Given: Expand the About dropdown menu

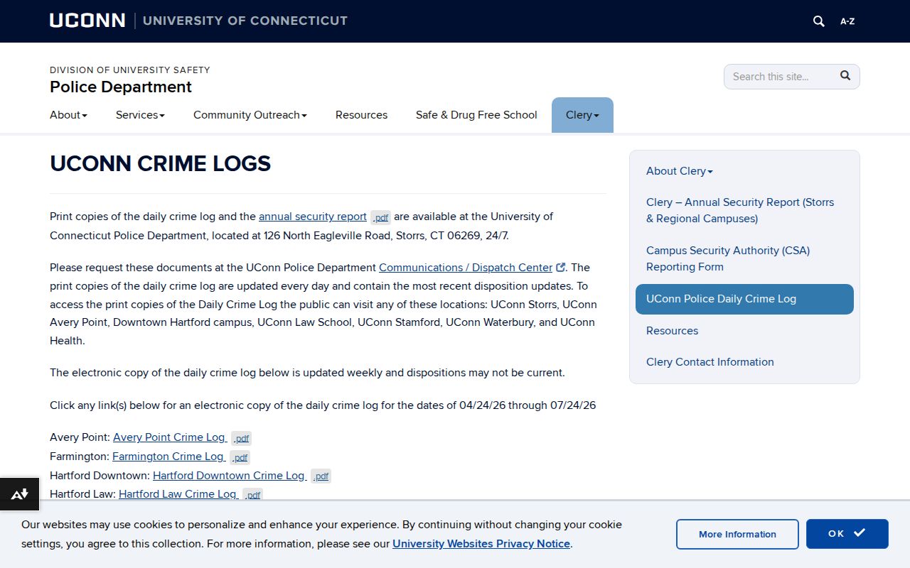Looking at the screenshot, I should [68, 115].
